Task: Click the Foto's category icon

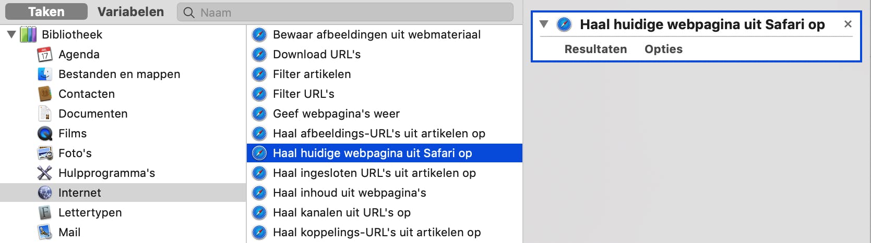Action: (x=45, y=154)
